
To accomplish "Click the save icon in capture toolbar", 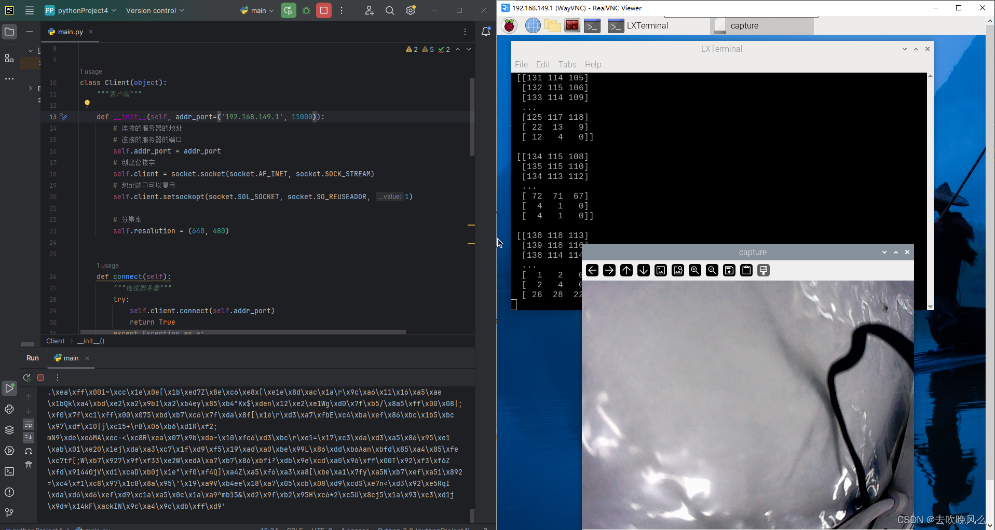I will tap(729, 270).
